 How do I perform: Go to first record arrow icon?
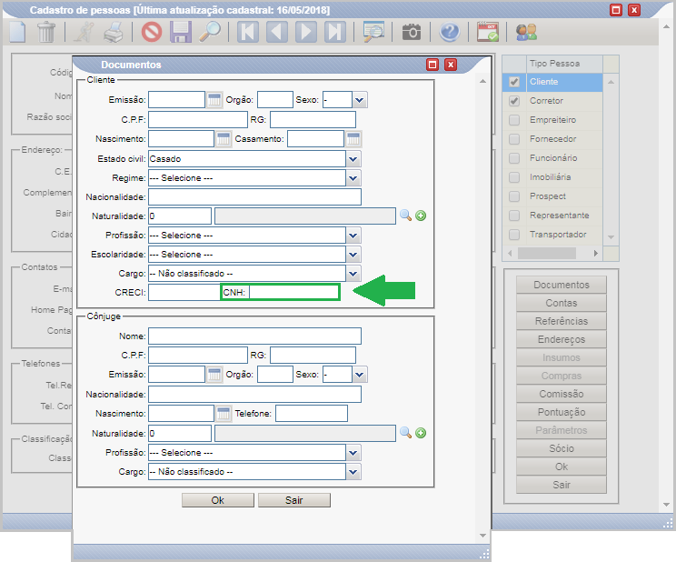(248, 32)
